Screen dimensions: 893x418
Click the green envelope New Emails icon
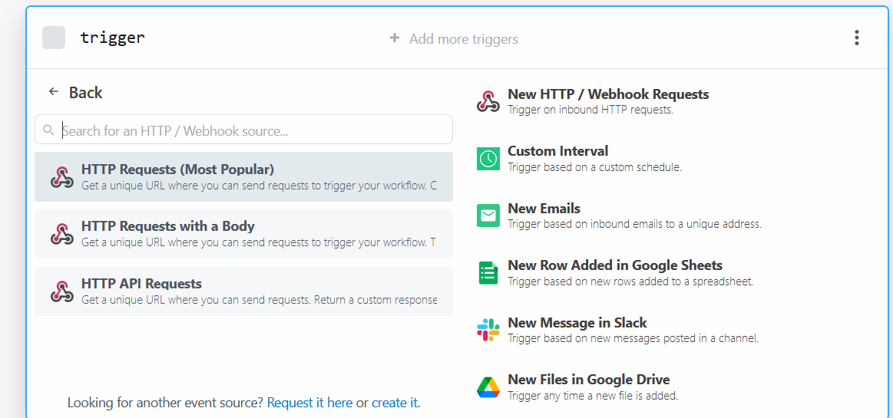[488, 216]
